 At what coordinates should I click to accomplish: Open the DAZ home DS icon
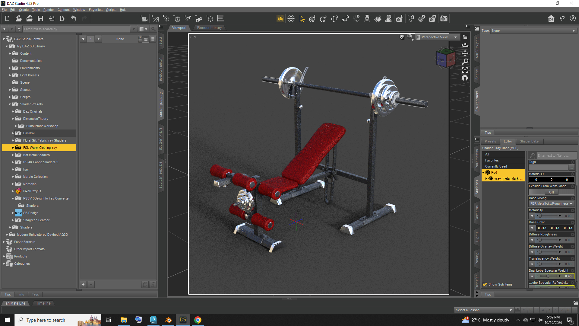[551, 19]
